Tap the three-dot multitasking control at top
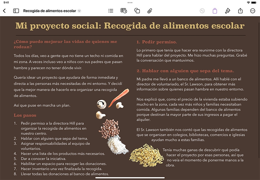This screenshot has height=180, width=260. pyautogui.click(x=130, y=3)
